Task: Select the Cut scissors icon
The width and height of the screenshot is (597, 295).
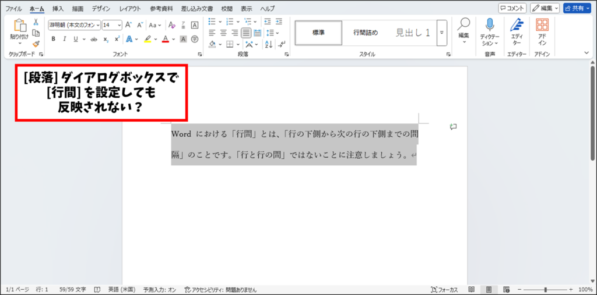Action: tap(36, 22)
